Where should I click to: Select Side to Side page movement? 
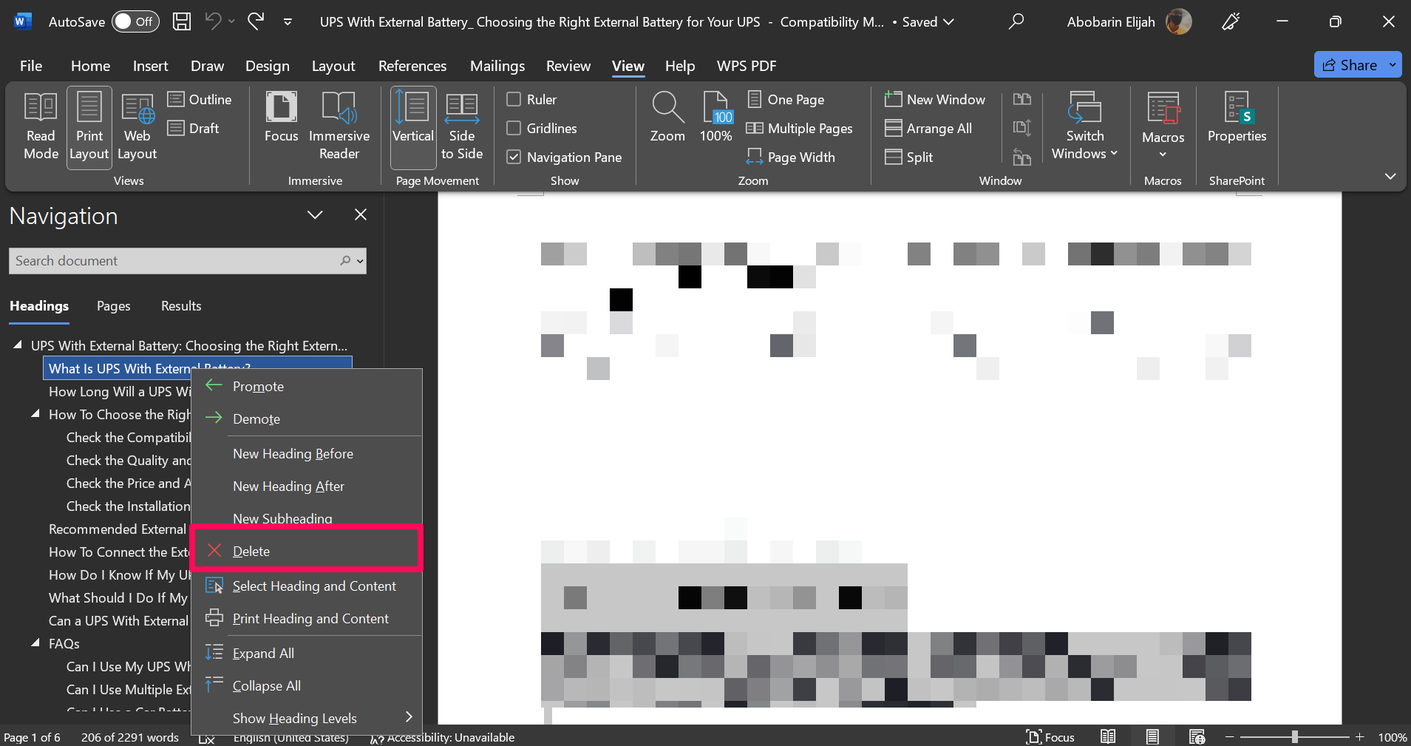[x=462, y=127]
